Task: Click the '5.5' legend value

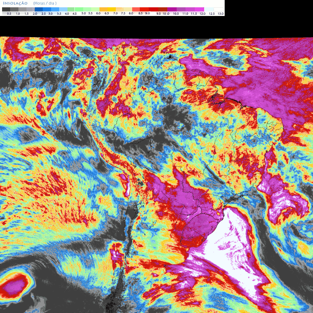Action: point(90,13)
